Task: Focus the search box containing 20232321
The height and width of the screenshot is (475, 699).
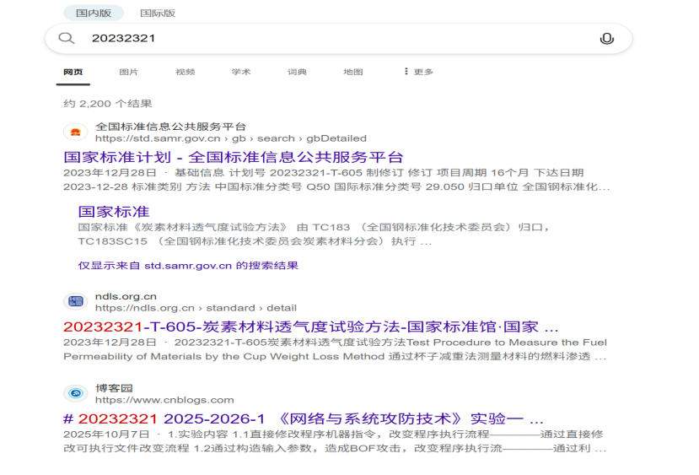Action: (x=338, y=39)
